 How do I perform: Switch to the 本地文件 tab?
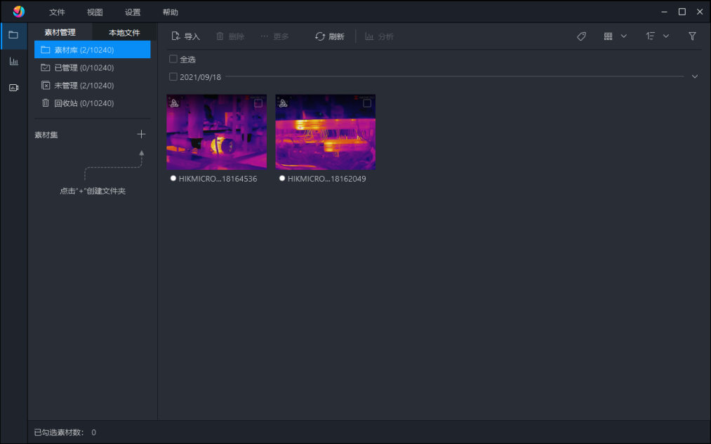[124, 33]
